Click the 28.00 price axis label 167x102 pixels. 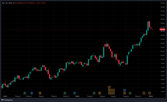coord(163,23)
